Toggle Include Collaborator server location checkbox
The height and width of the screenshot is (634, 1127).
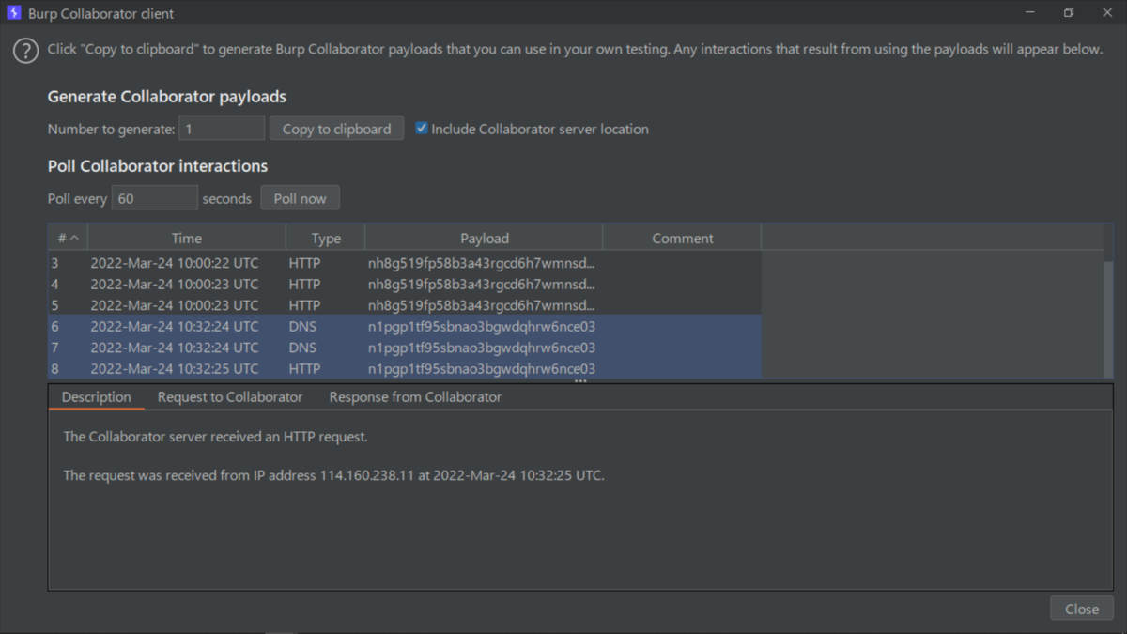pyautogui.click(x=422, y=129)
